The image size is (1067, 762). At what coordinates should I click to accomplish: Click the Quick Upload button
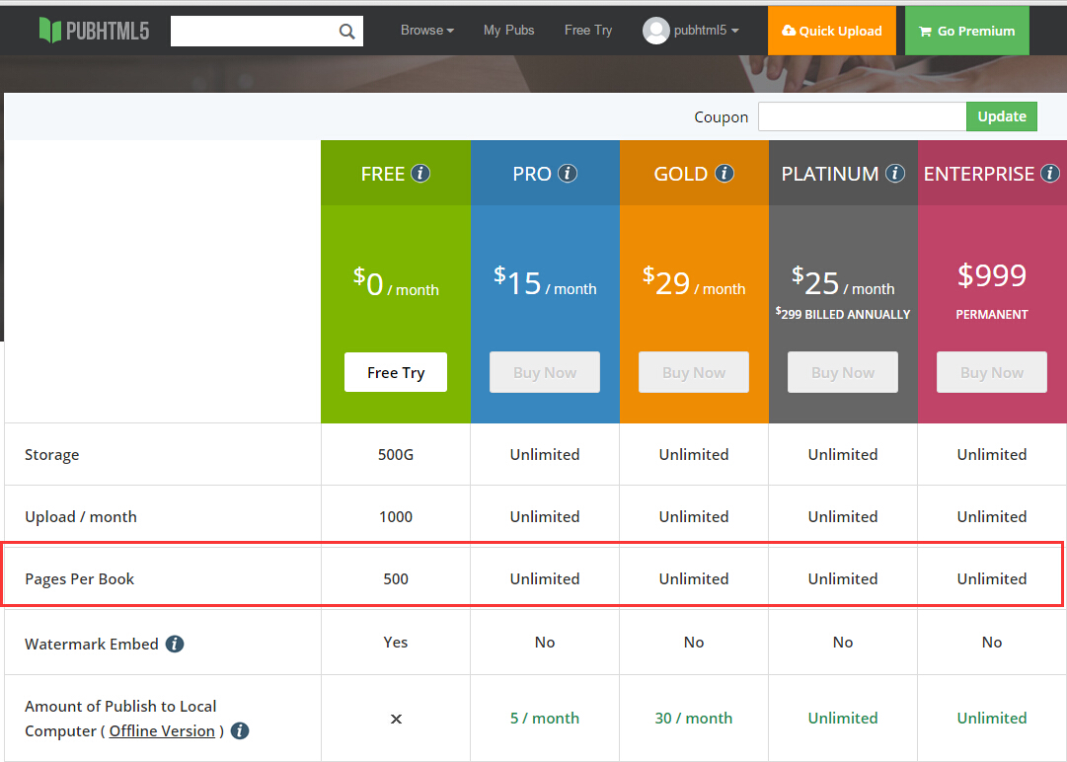831,31
